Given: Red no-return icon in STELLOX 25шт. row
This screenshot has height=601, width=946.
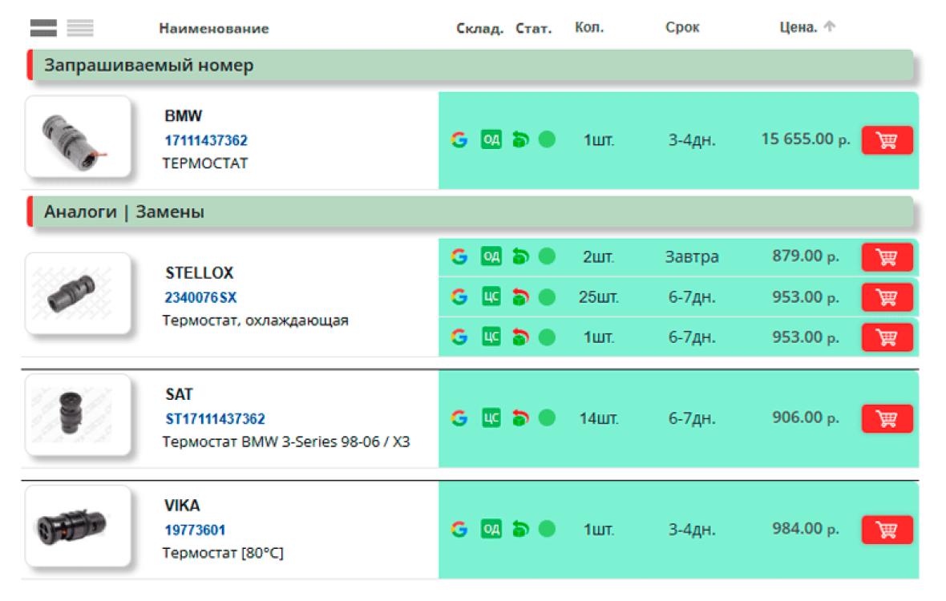Looking at the screenshot, I should pyautogui.click(x=520, y=296).
